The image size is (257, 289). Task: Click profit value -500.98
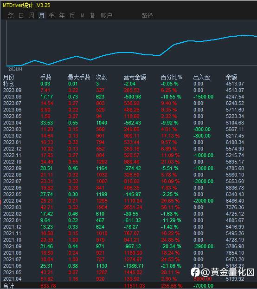tap(132, 97)
